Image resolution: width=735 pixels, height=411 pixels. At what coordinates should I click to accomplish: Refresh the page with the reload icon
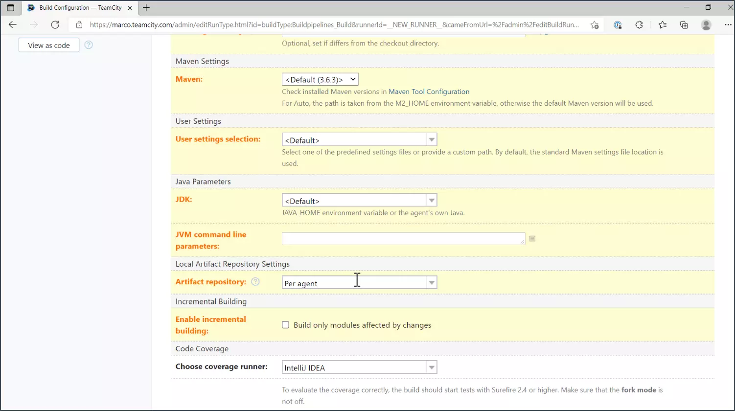click(x=55, y=25)
